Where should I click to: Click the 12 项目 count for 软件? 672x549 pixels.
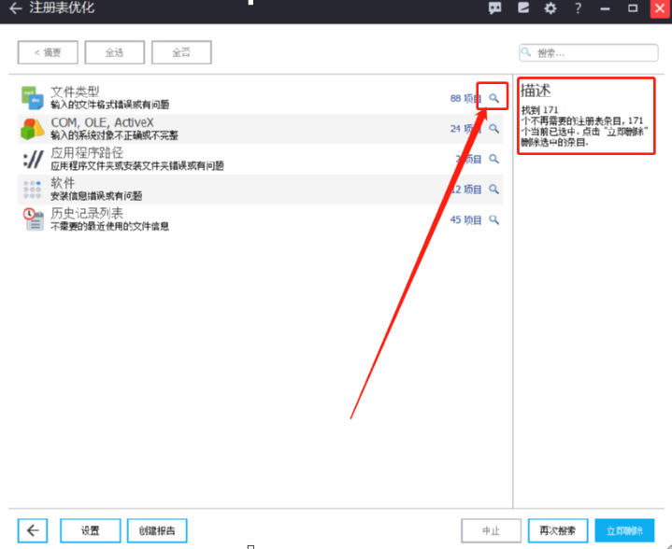tap(465, 190)
